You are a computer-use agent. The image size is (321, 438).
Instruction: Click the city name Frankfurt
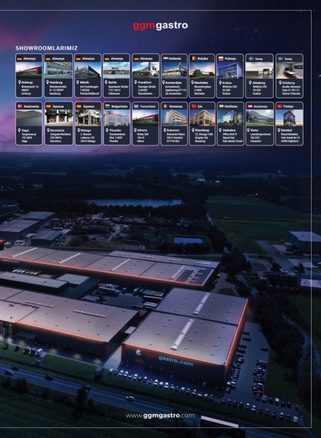pos(144,82)
